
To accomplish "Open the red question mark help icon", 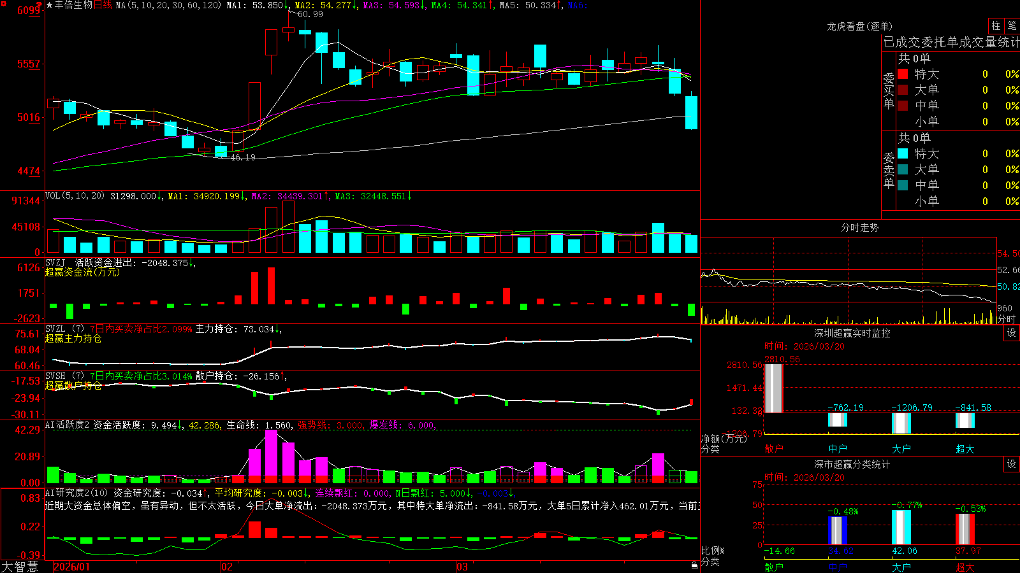I will click(x=39, y=5).
